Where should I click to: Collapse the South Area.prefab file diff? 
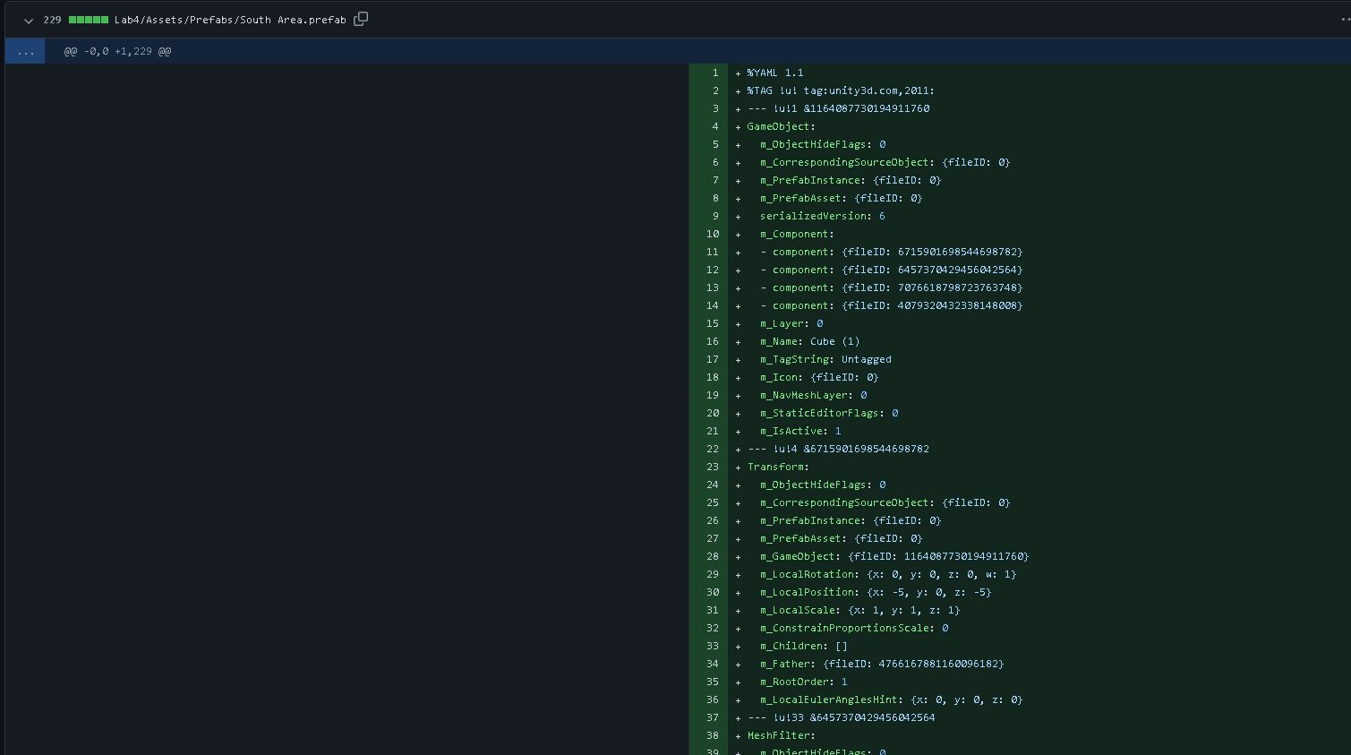[29, 20]
